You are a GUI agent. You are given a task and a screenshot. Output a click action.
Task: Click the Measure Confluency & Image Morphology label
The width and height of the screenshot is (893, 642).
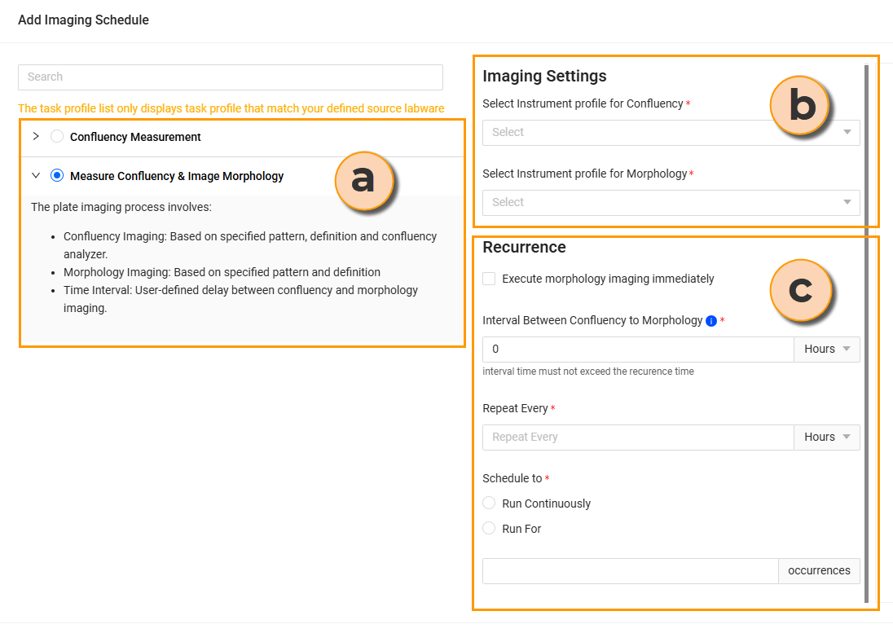177,176
